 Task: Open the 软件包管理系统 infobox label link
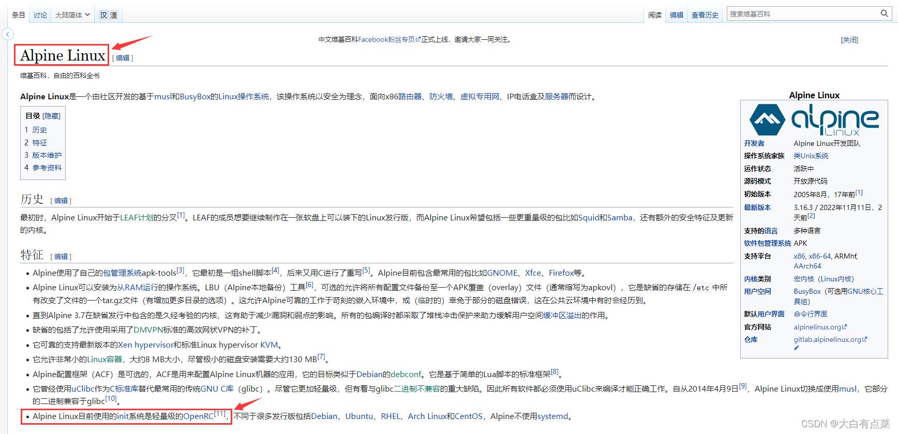pyautogui.click(x=768, y=243)
